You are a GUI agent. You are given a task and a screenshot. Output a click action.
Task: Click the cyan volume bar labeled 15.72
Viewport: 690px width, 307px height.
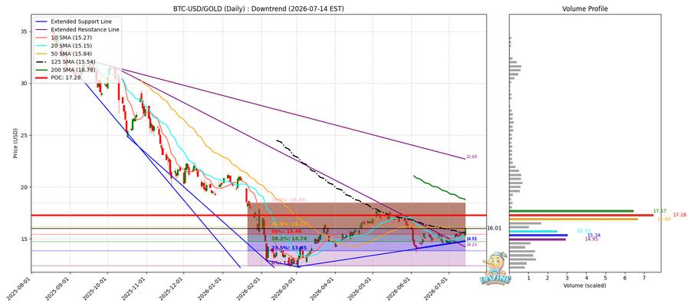[x=533, y=231]
